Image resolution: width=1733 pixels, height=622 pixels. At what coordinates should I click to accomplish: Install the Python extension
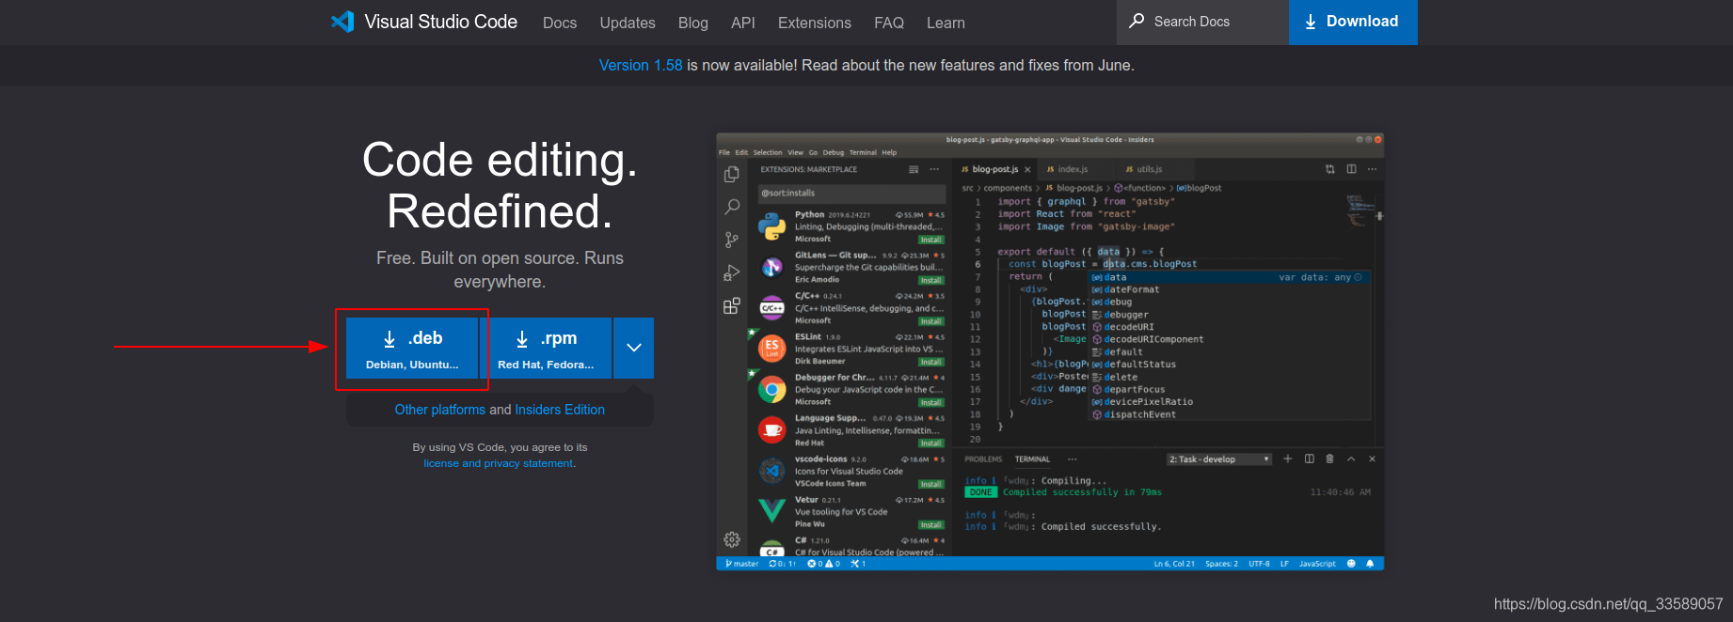[931, 240]
